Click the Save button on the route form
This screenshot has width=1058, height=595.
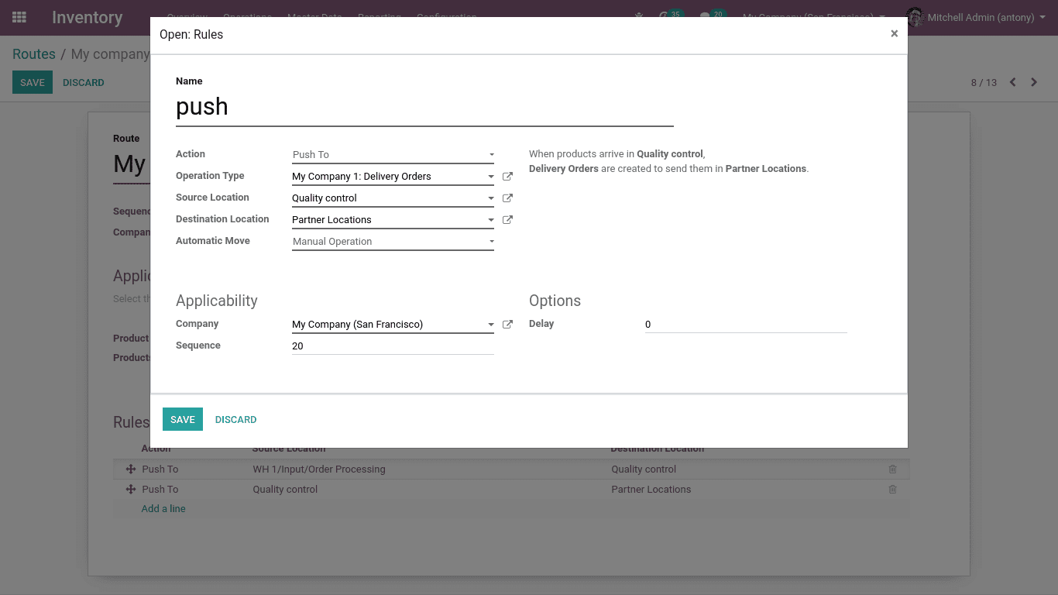(x=33, y=82)
